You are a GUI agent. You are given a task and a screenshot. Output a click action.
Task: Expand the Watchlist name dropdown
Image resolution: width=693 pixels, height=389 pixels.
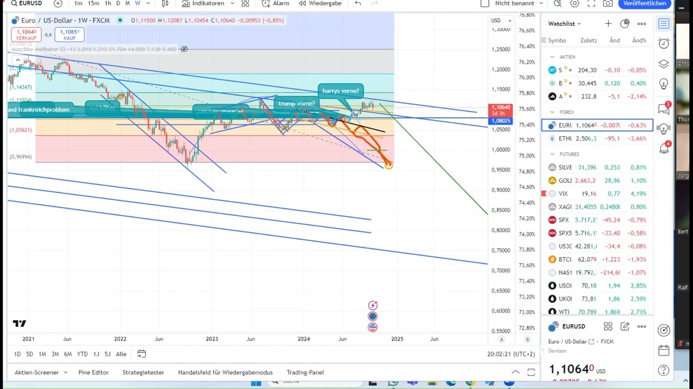click(564, 24)
